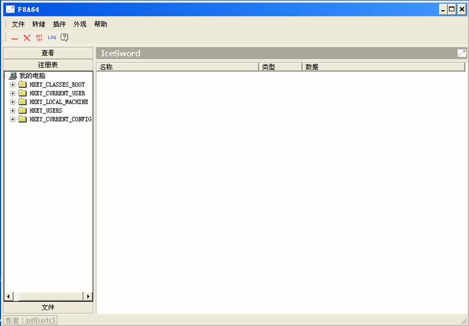469x326 pixels.
Task: Maximize the F8A64 window
Action: click(x=452, y=9)
